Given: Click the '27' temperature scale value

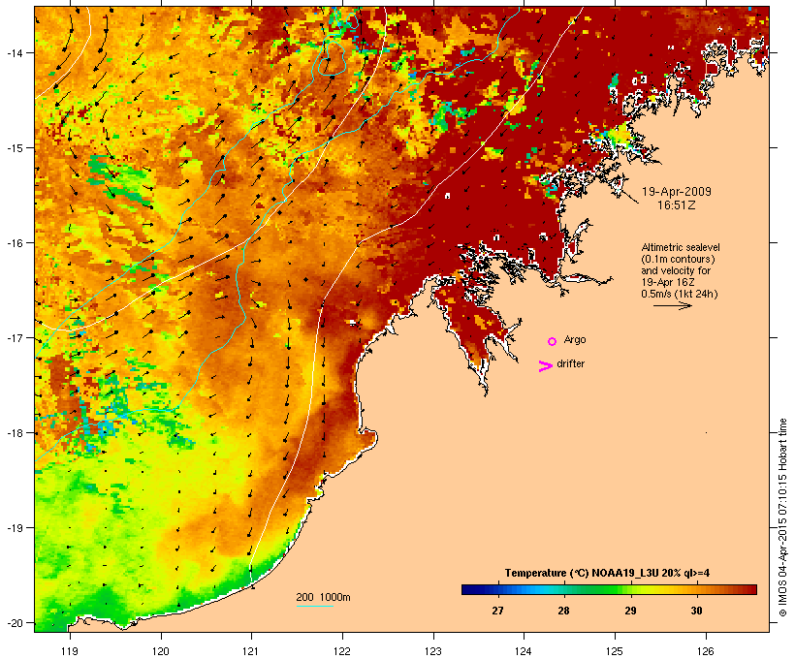Looking at the screenshot, I should coord(497,611).
